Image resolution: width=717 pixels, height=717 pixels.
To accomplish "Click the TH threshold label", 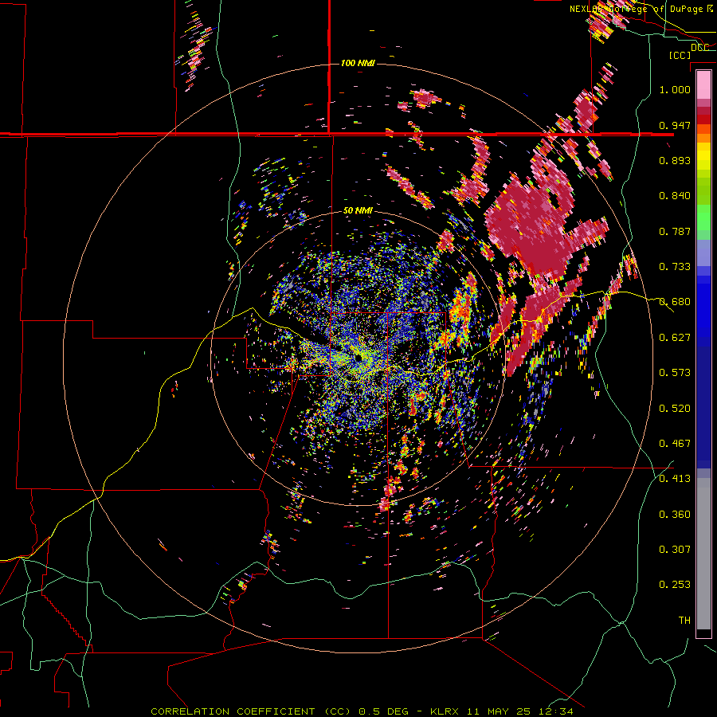I will [684, 620].
